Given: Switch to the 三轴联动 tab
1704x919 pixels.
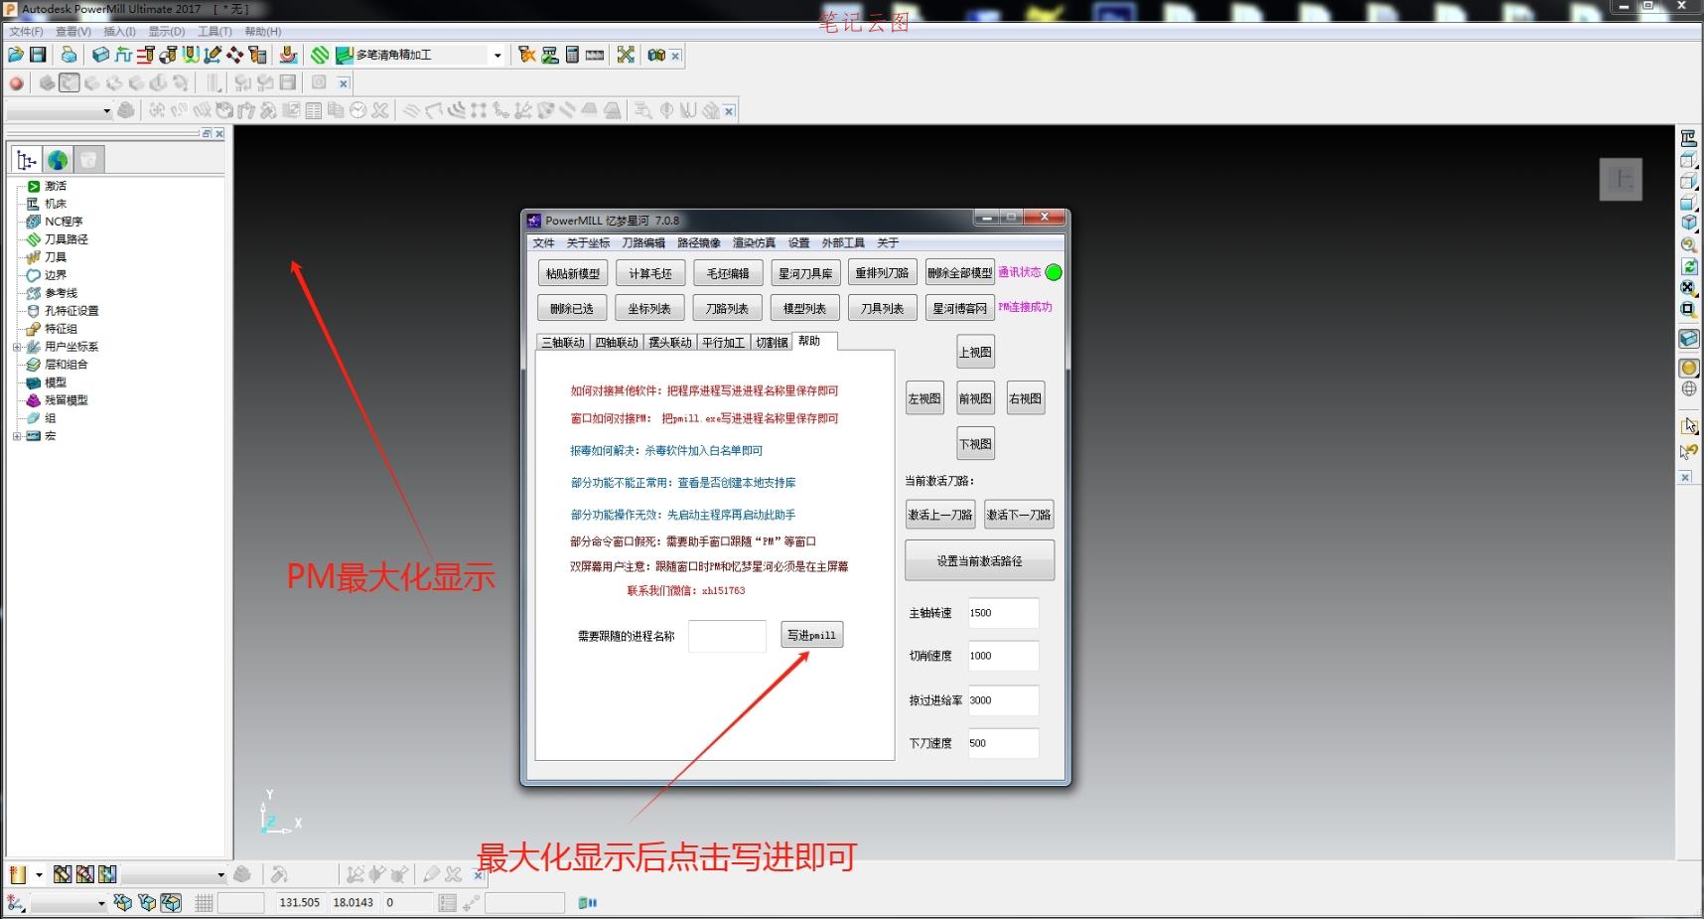Looking at the screenshot, I should pos(562,343).
